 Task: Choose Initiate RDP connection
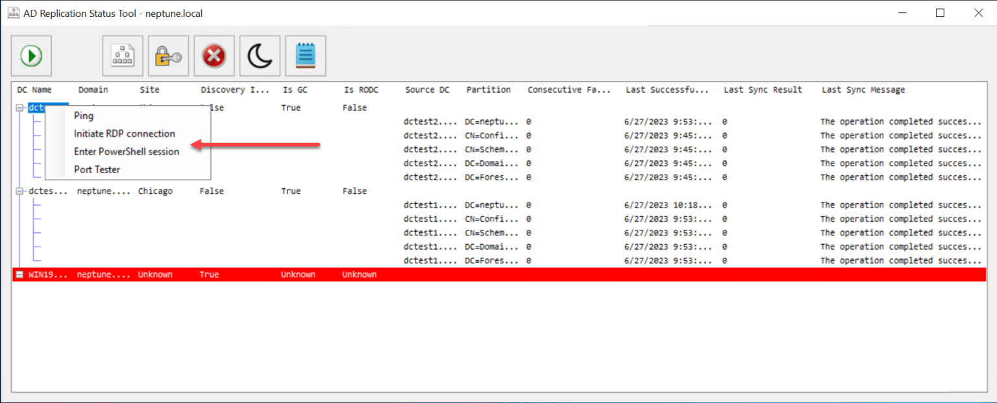123,134
